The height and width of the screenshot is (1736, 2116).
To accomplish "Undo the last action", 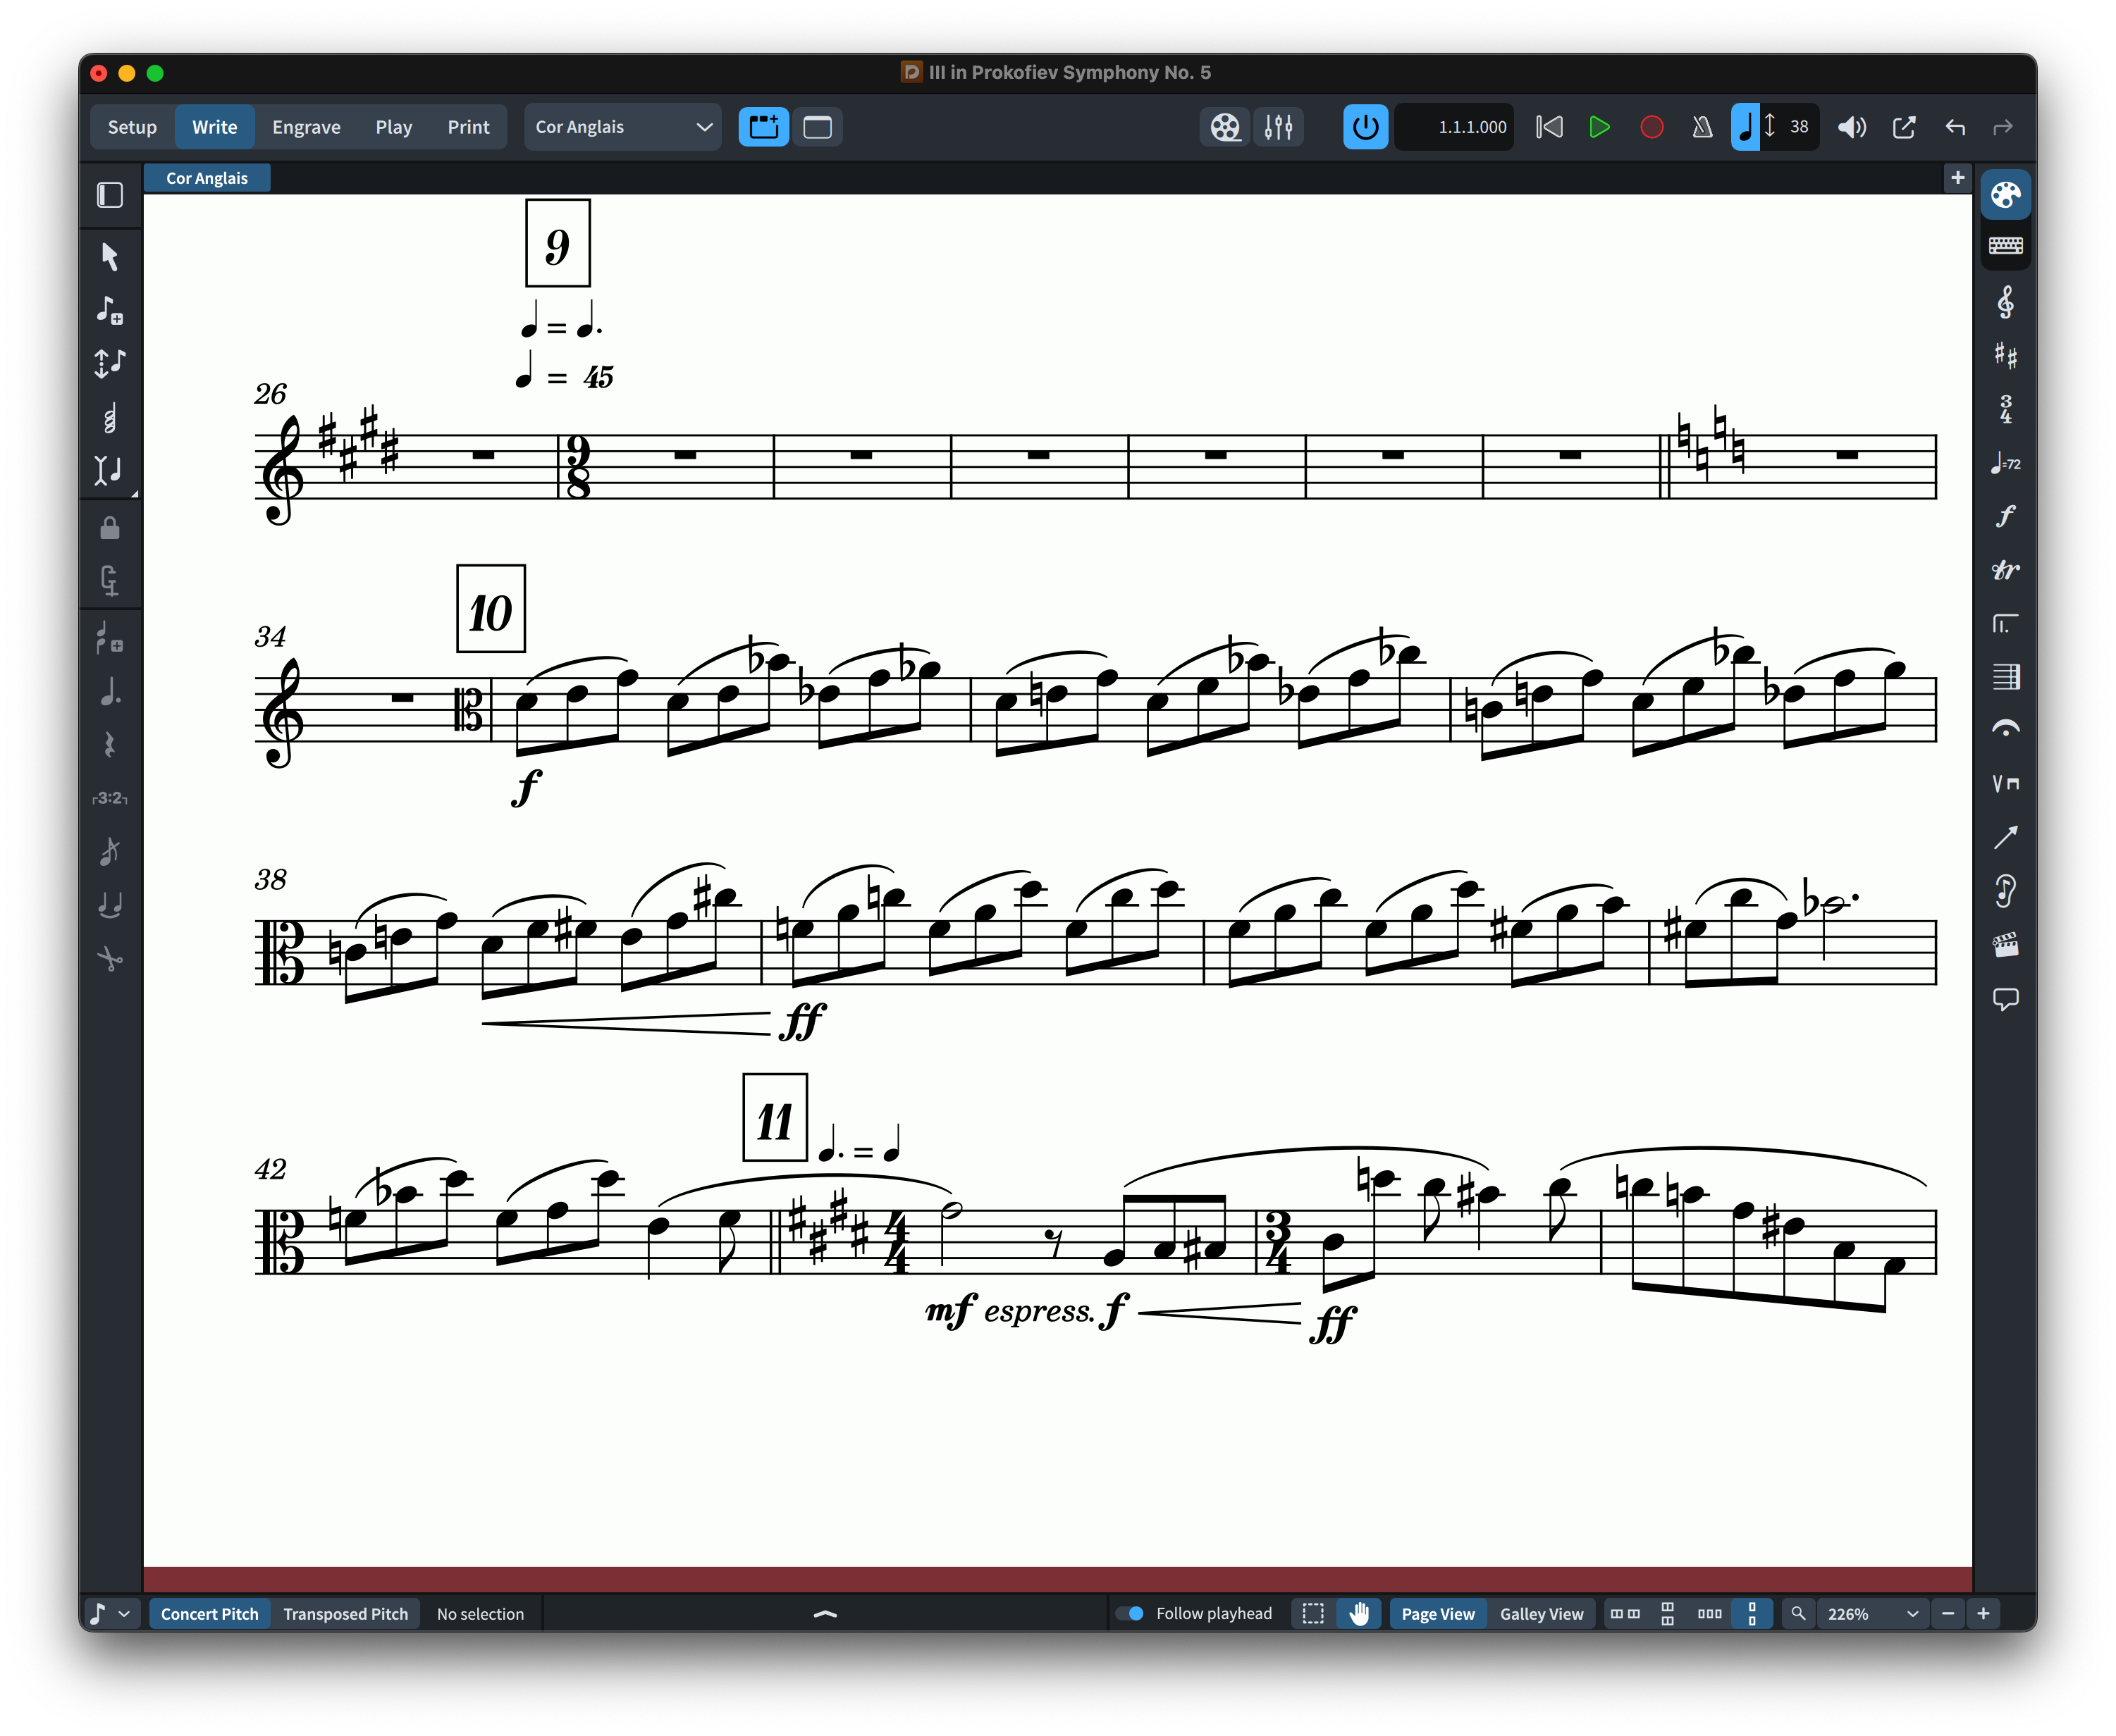I will [x=1955, y=127].
